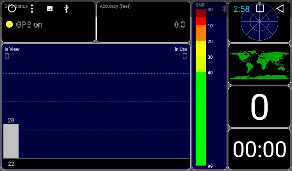Tap the satellite ID 22 label
Image resolution: width=292 pixels, height=171 pixels.
11,164
